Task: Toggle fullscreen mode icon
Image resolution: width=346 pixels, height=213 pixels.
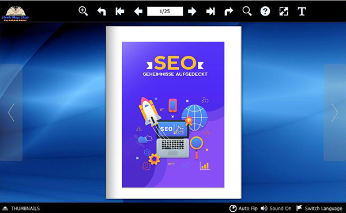Action: (284, 12)
